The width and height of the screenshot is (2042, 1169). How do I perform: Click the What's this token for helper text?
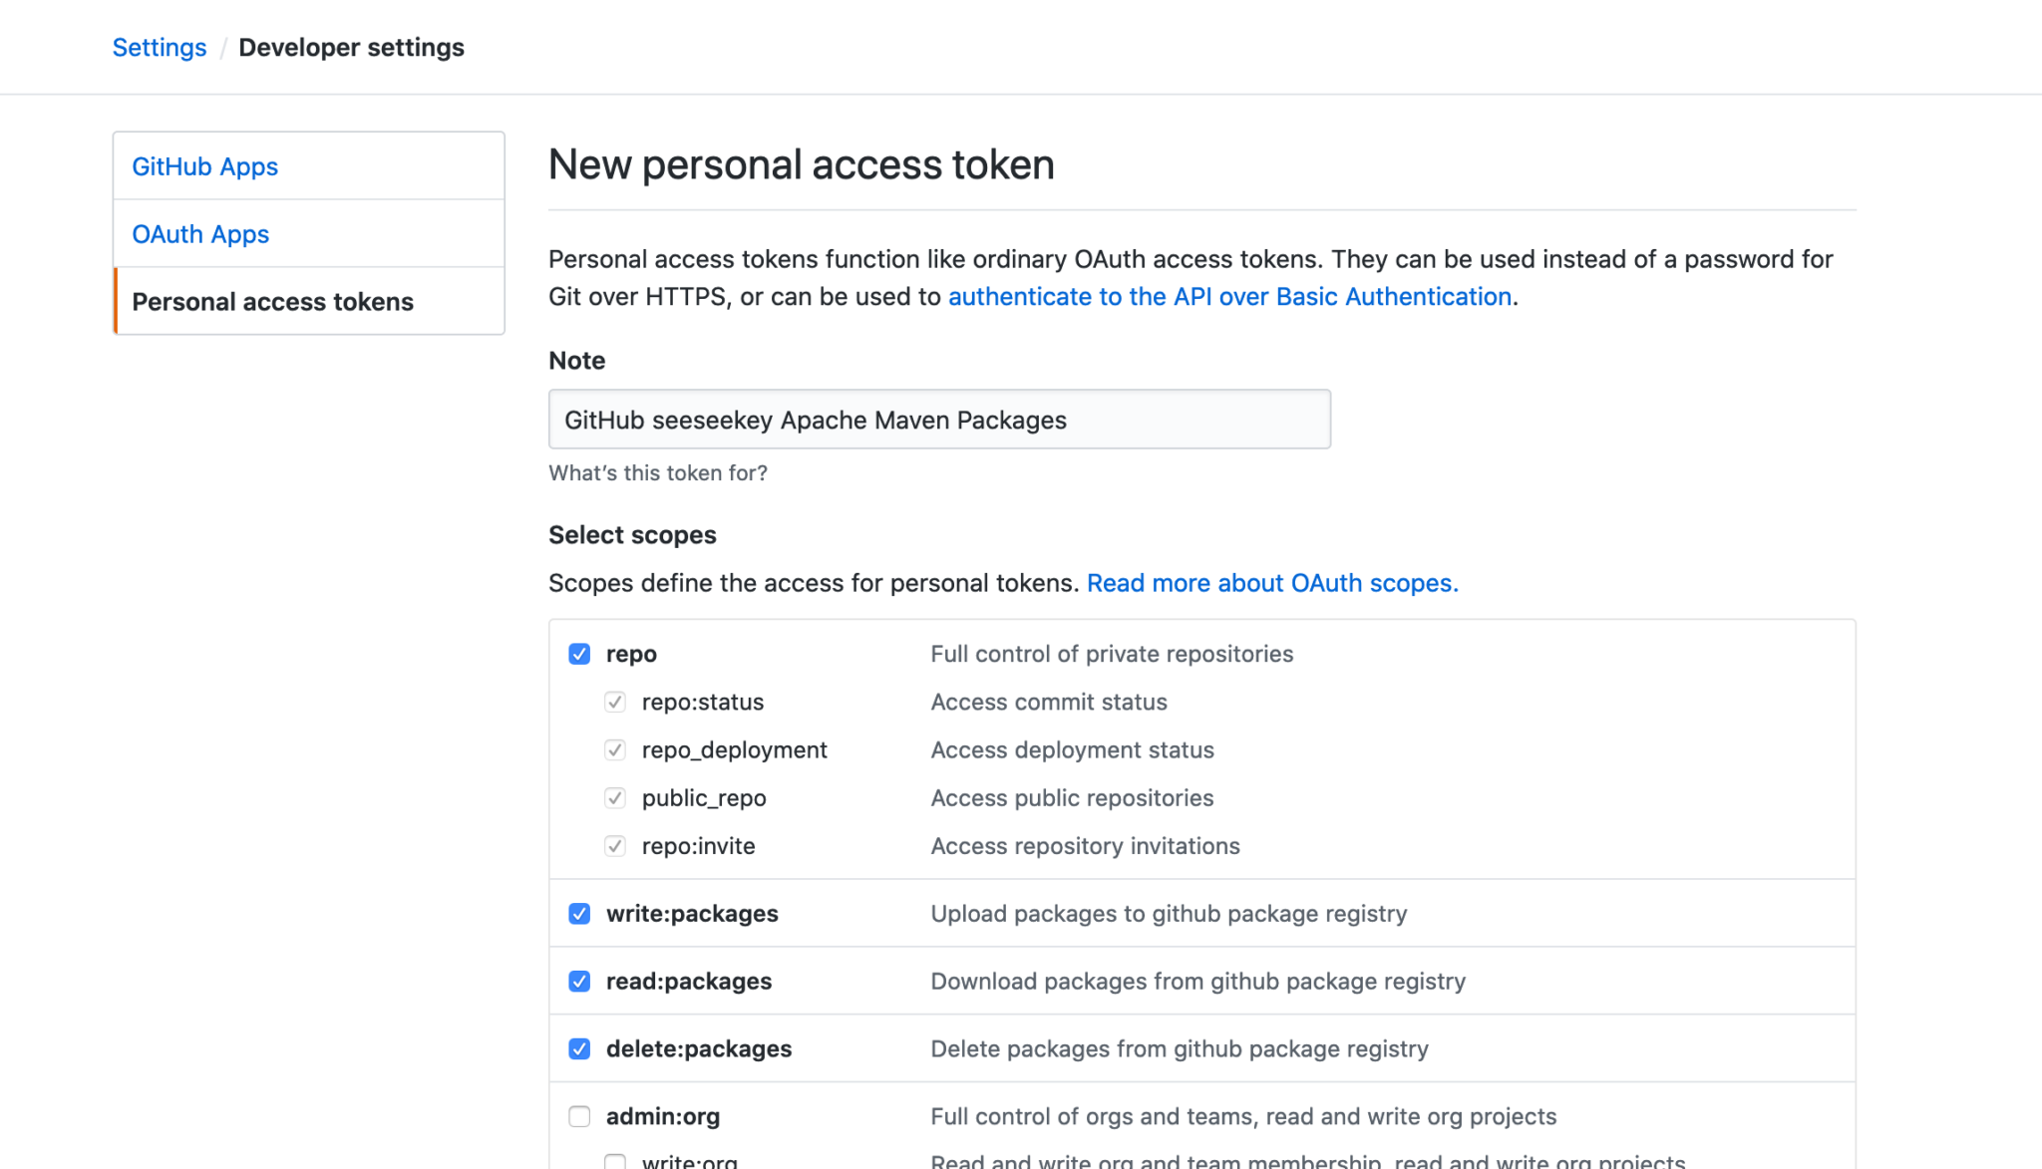[x=657, y=472]
